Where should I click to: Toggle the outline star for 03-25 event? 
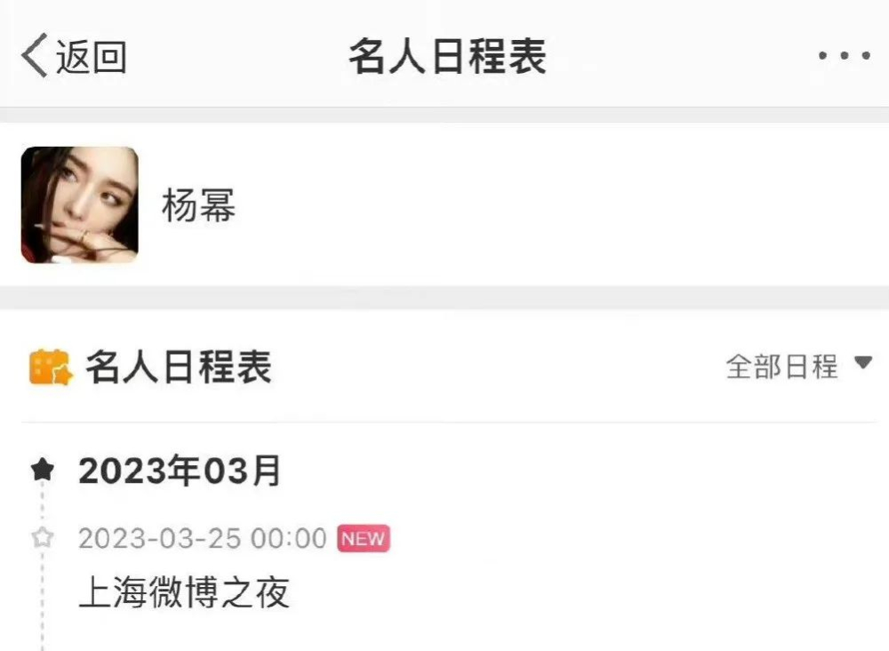click(43, 537)
